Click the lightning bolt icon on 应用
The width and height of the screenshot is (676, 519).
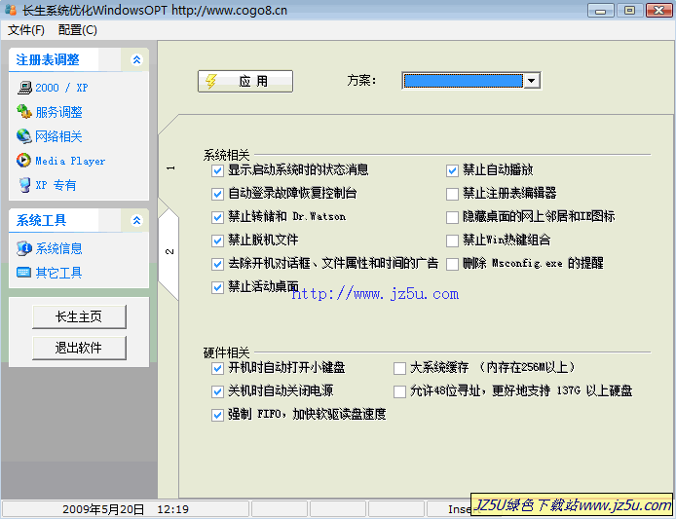coord(211,81)
